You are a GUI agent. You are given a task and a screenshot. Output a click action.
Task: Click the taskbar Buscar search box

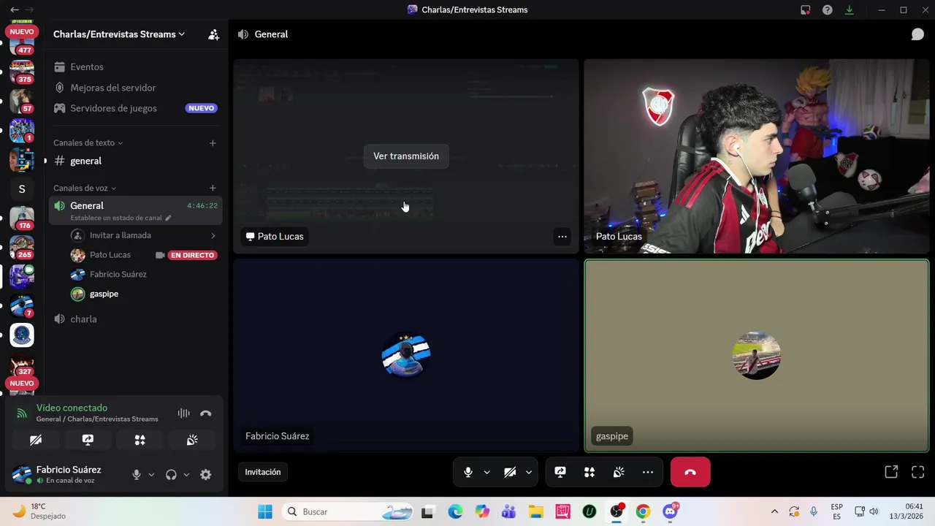click(x=347, y=511)
